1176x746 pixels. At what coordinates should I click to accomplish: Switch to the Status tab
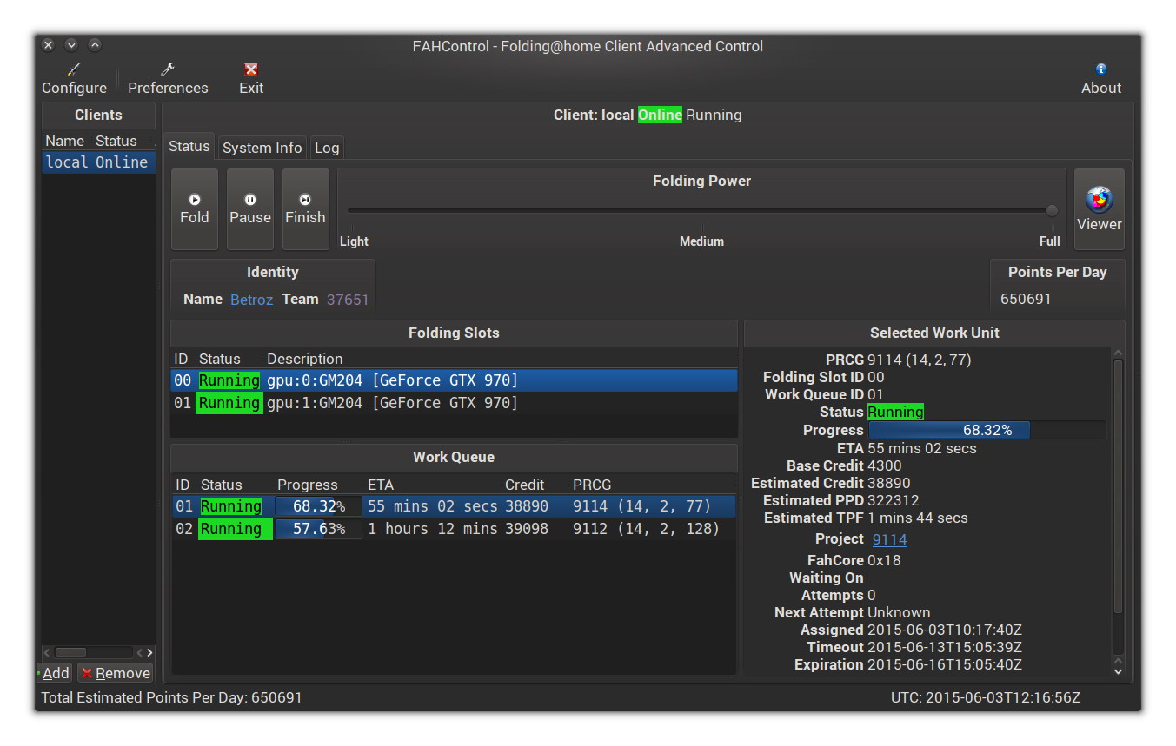point(189,147)
